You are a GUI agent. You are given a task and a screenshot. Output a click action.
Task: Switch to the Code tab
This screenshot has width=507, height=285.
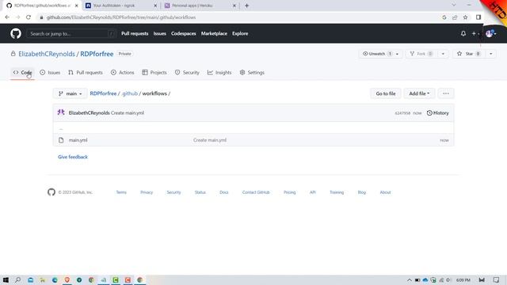(x=22, y=72)
